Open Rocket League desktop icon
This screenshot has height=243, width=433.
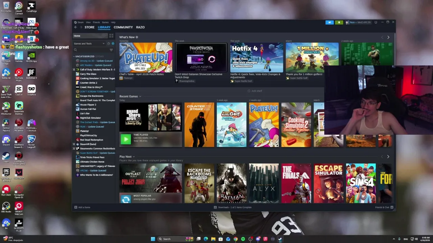pyautogui.click(x=31, y=141)
